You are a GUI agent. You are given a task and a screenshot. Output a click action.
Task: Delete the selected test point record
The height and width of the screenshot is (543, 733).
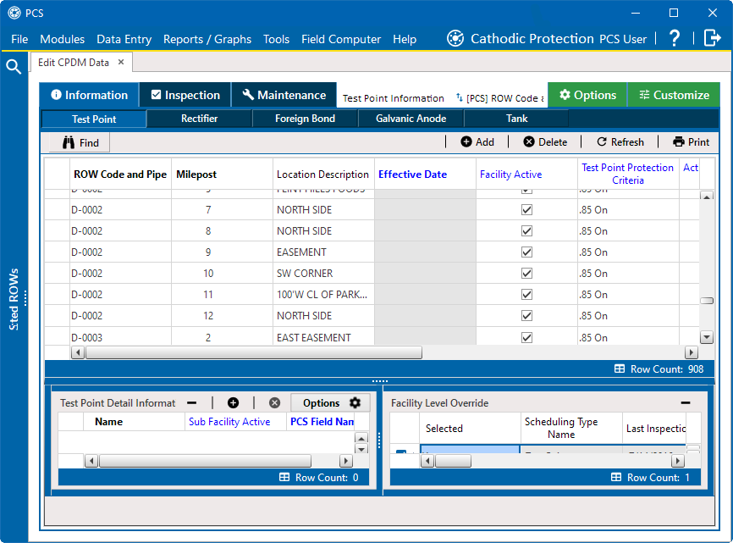[545, 142]
